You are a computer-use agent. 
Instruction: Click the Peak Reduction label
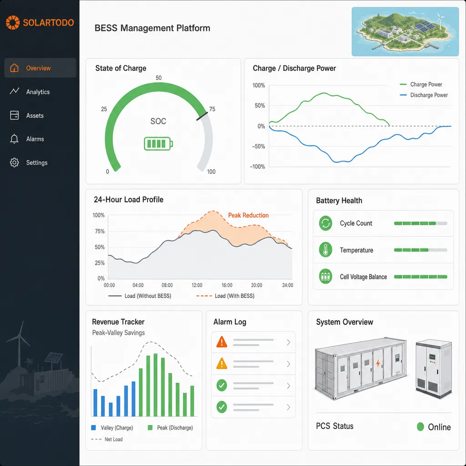coord(248,215)
